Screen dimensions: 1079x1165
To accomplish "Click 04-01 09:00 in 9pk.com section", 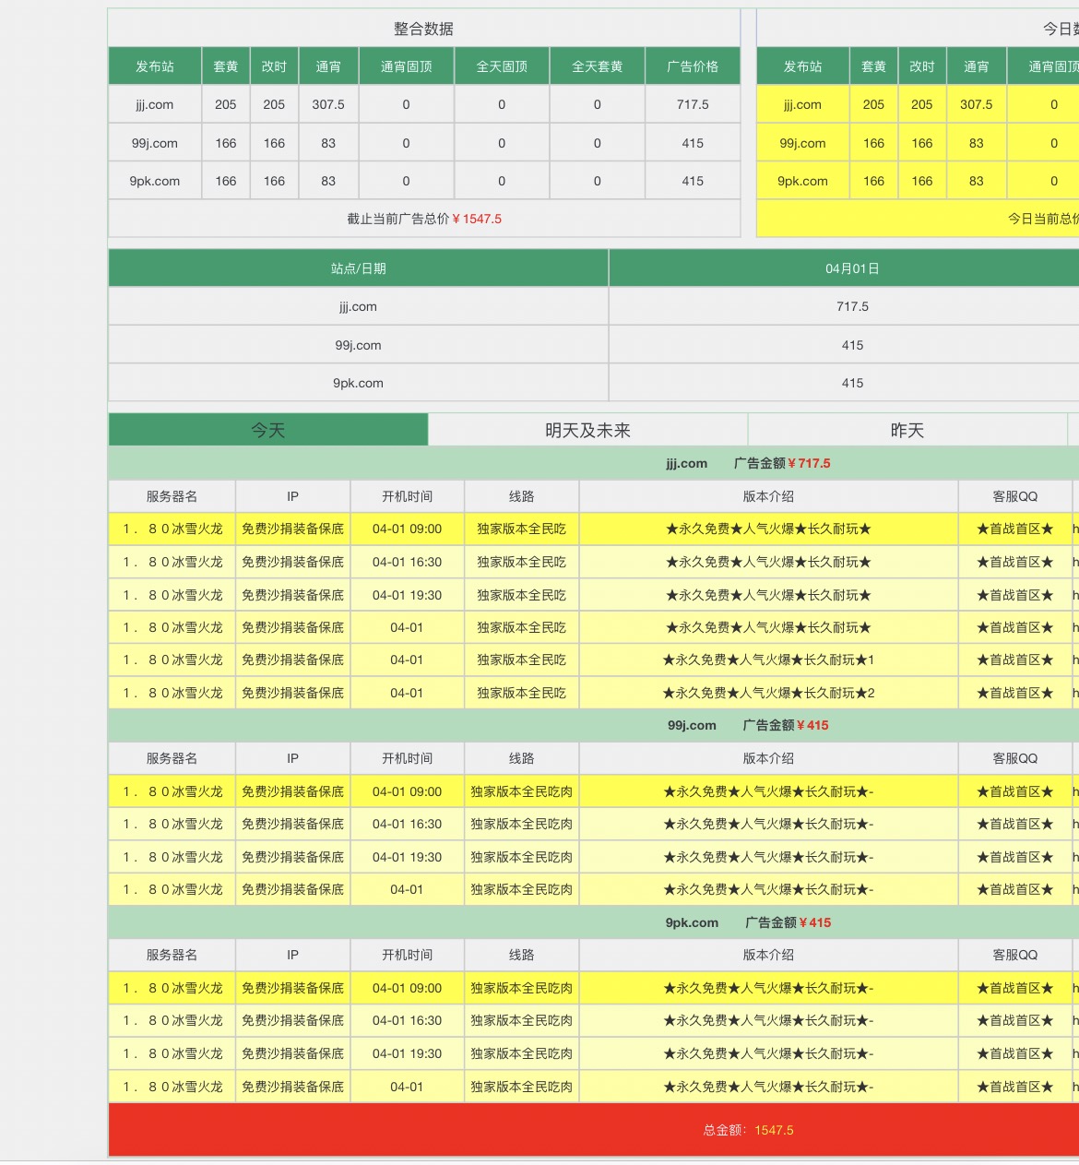I will coord(407,988).
